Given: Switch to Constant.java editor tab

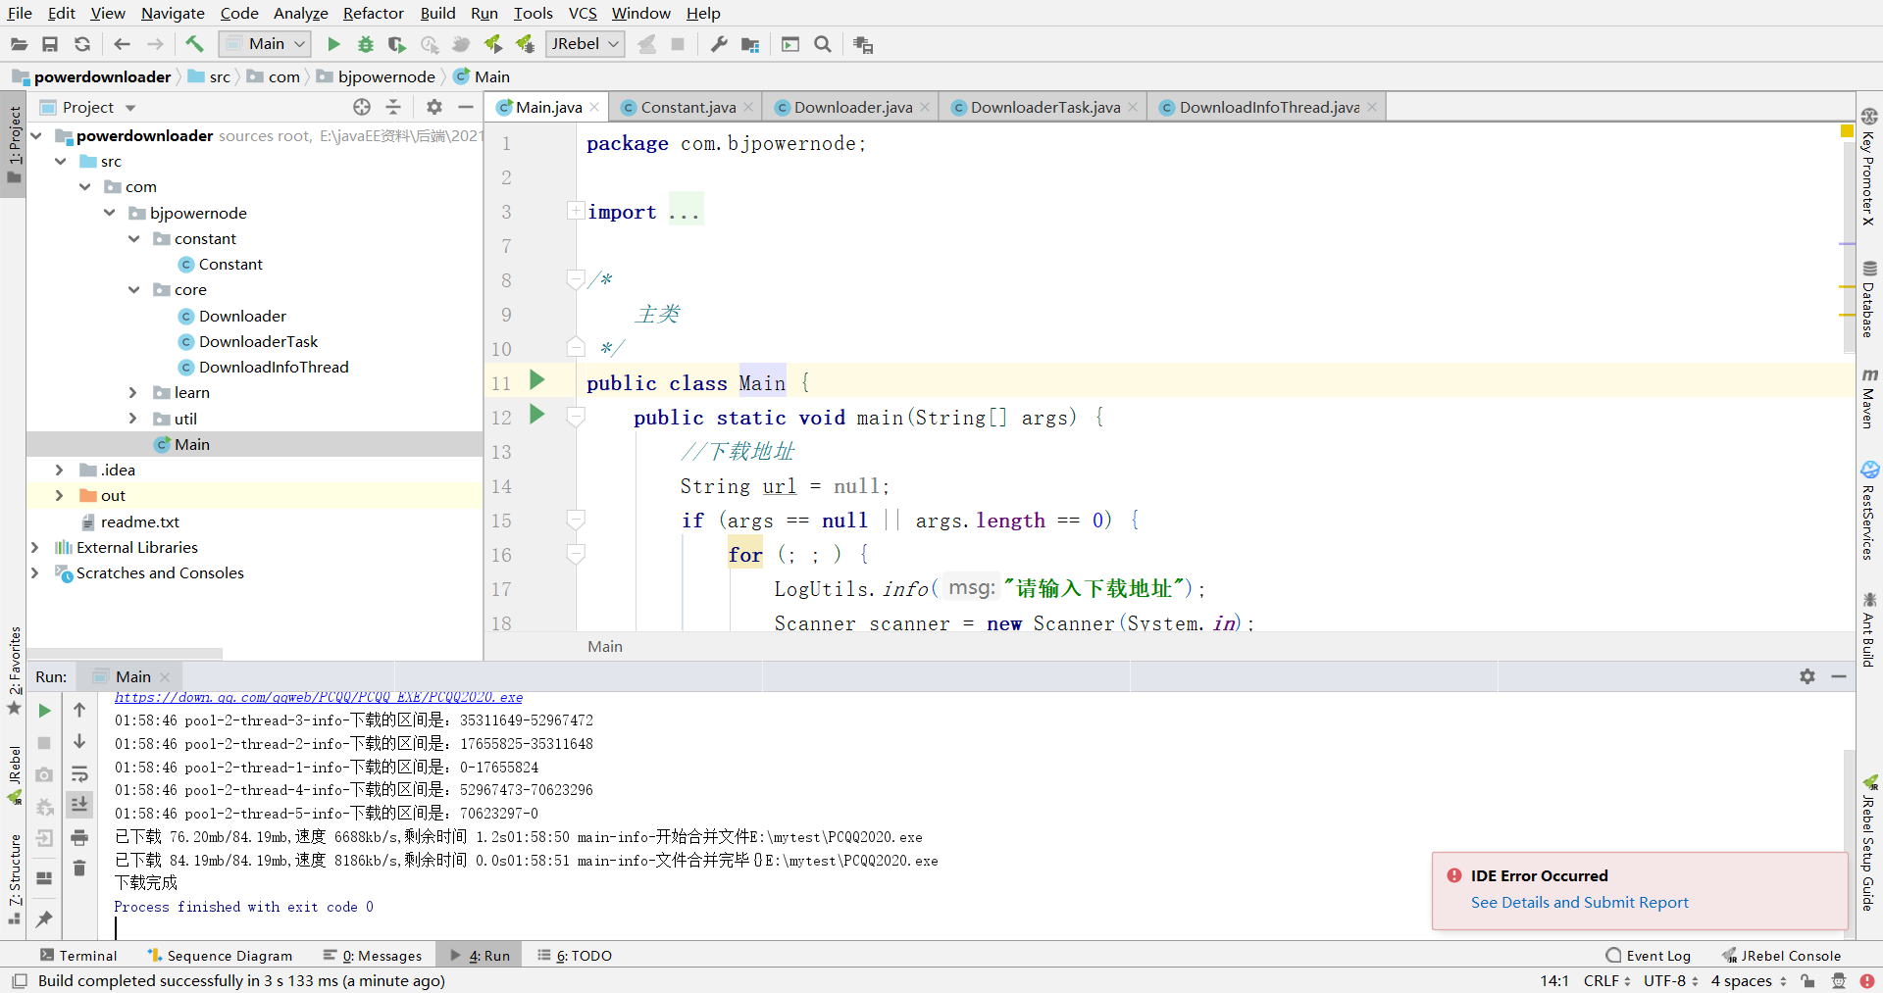Looking at the screenshot, I should (687, 107).
